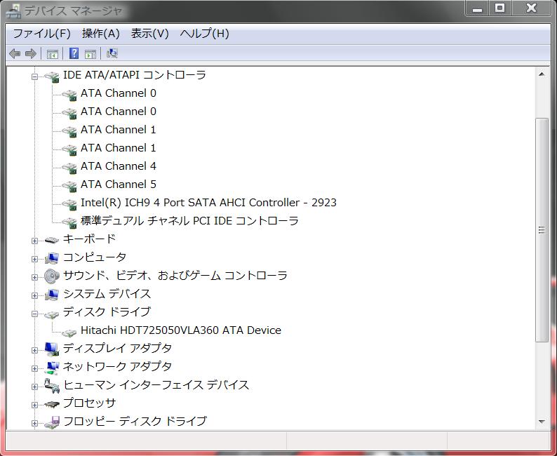Click the 標準デュアル チャネル PCI IDE icon

click(69, 222)
